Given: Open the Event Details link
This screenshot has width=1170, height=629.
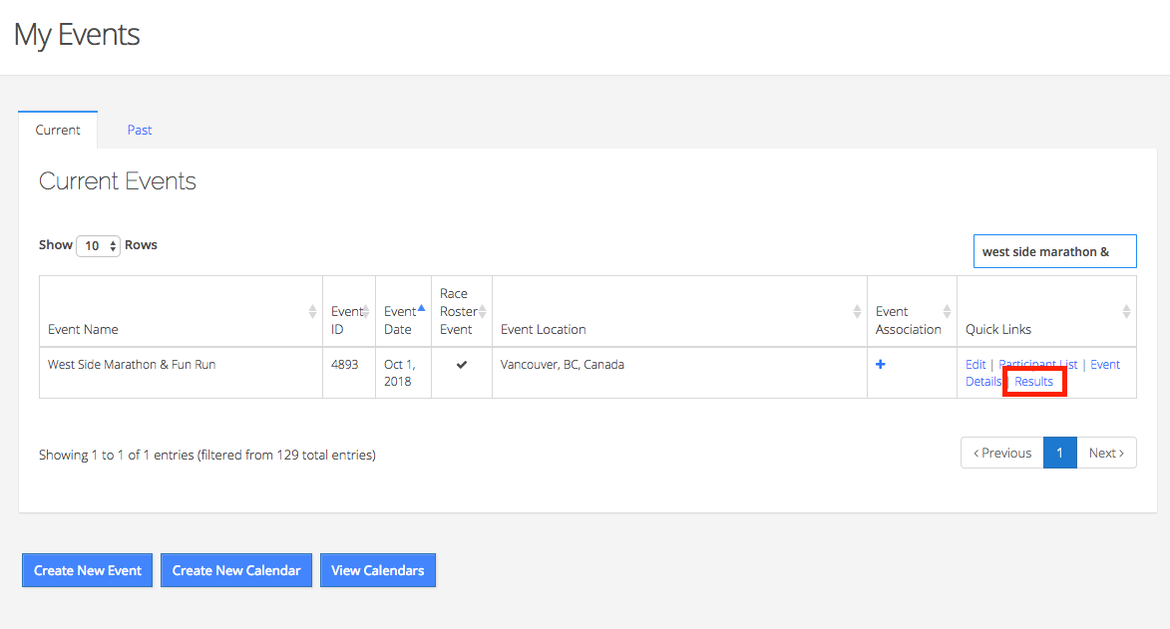Looking at the screenshot, I should pos(1105,364).
